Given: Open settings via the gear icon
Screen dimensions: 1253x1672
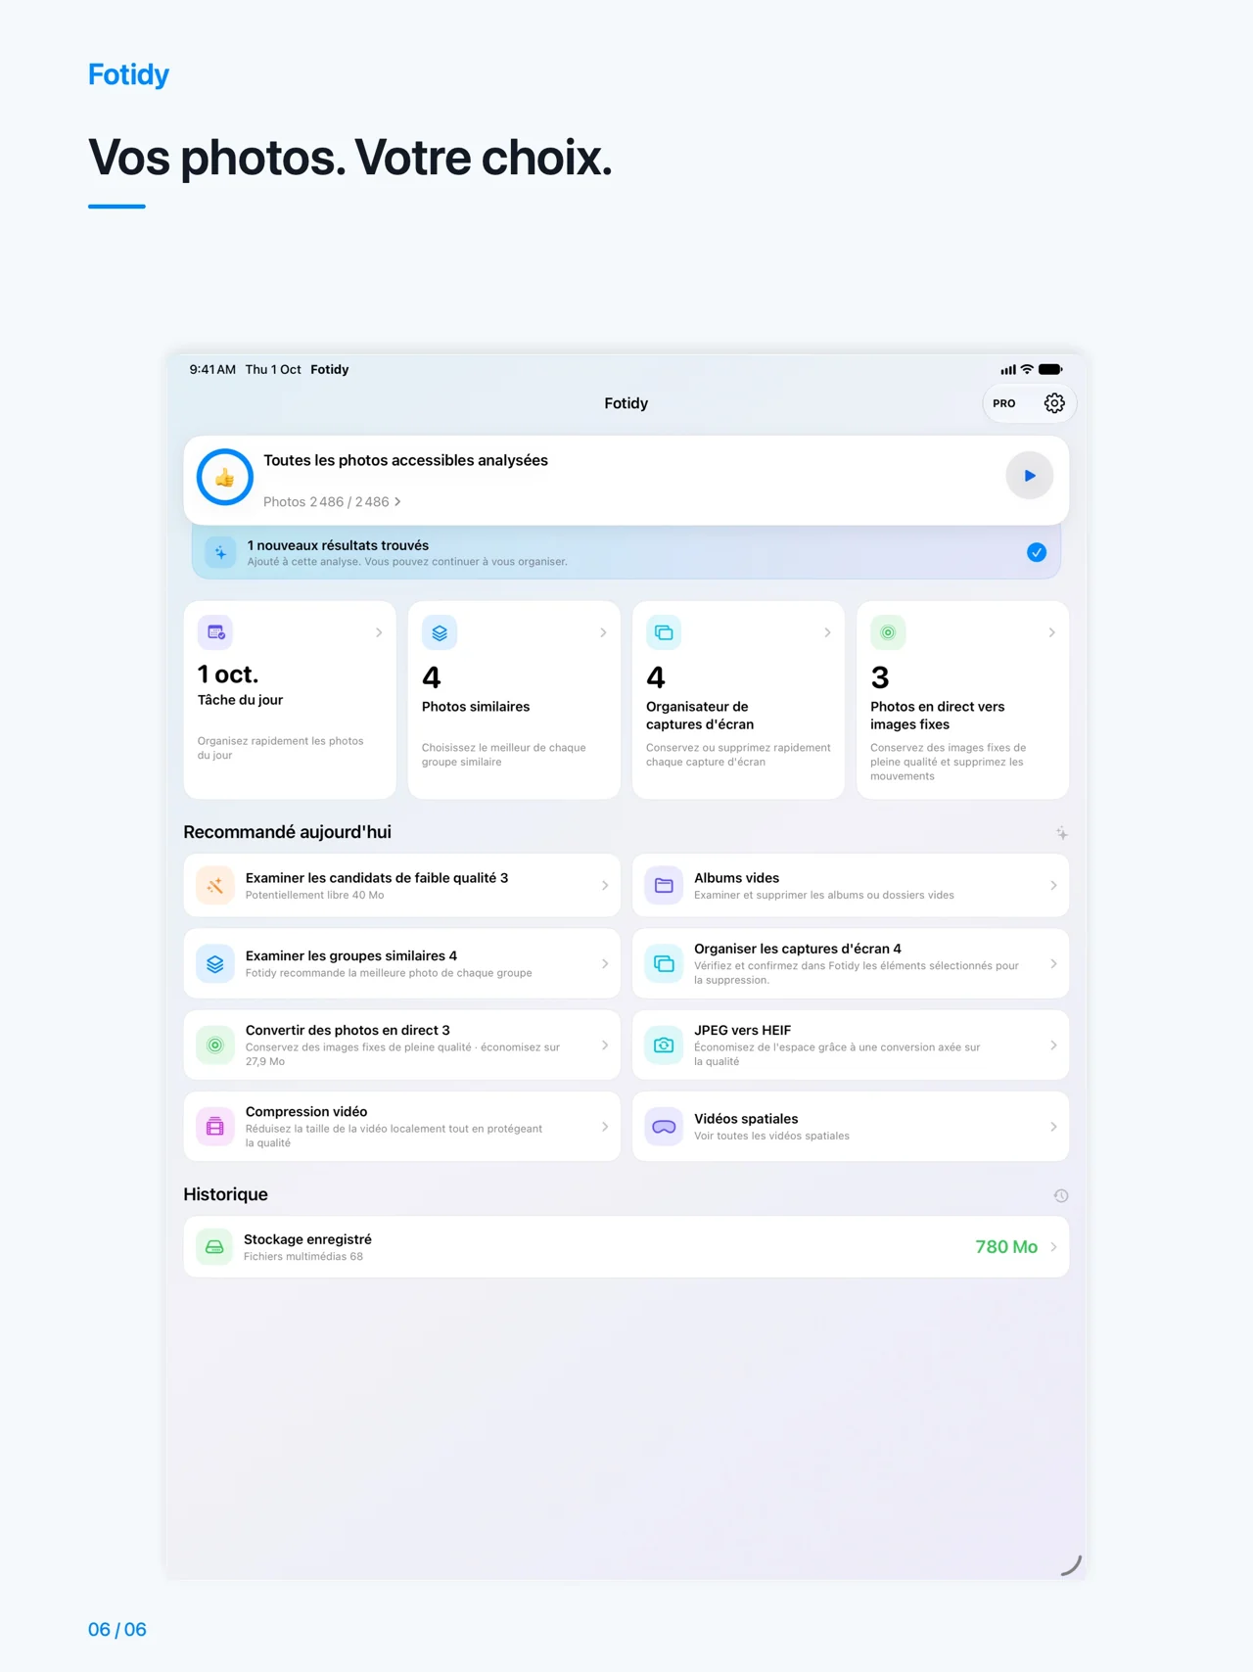Looking at the screenshot, I should click(1054, 403).
